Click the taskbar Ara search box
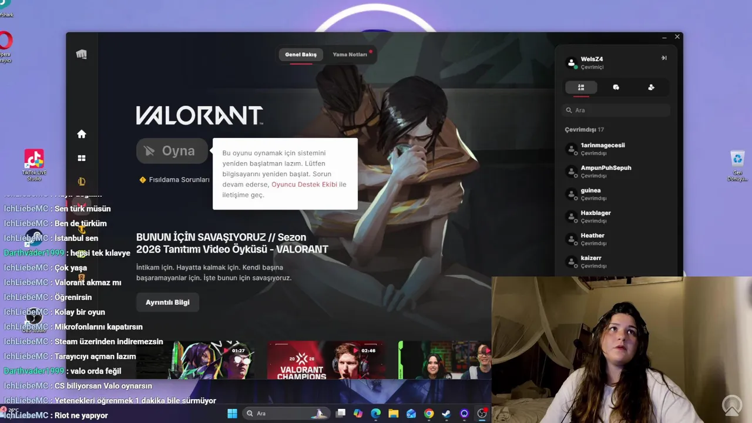752x423 pixels. tap(287, 414)
